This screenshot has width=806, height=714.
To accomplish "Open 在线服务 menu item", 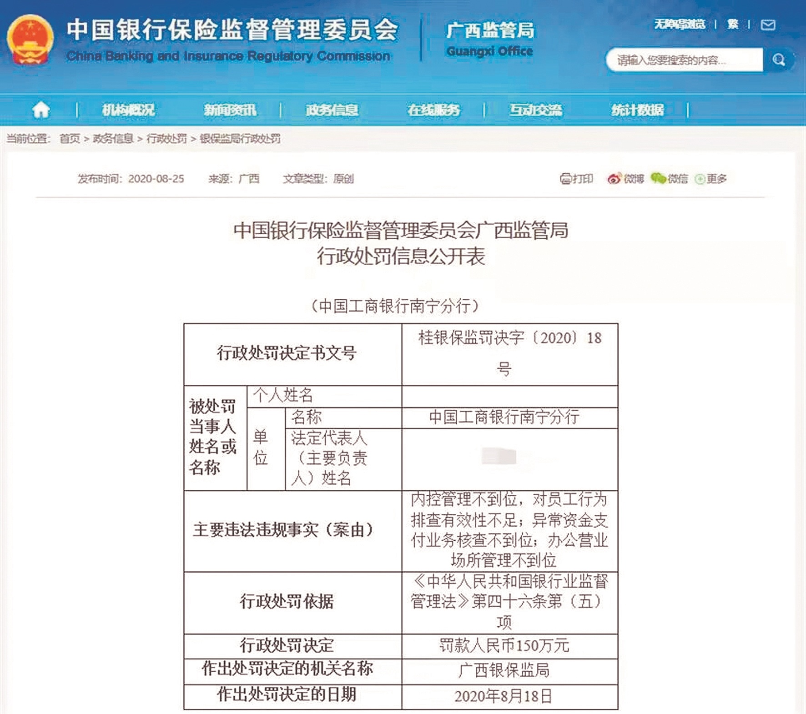I will pyautogui.click(x=433, y=110).
